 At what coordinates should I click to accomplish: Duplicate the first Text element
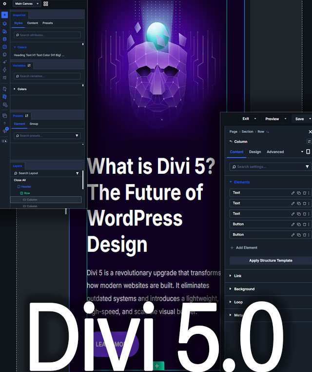299,193
